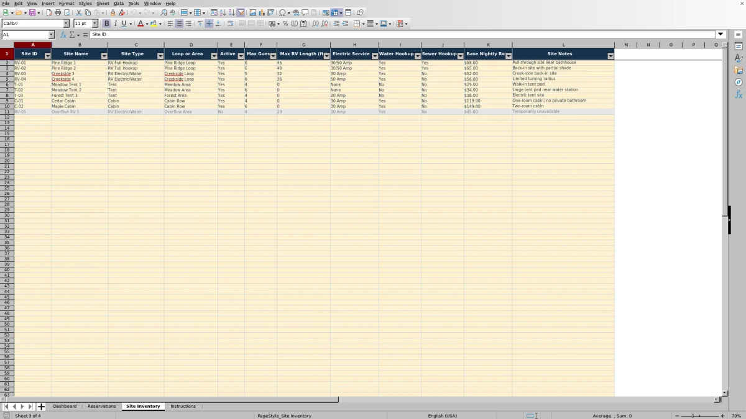Toggle Freeze Rows and Columns
The width and height of the screenshot is (746, 419).
[334, 12]
